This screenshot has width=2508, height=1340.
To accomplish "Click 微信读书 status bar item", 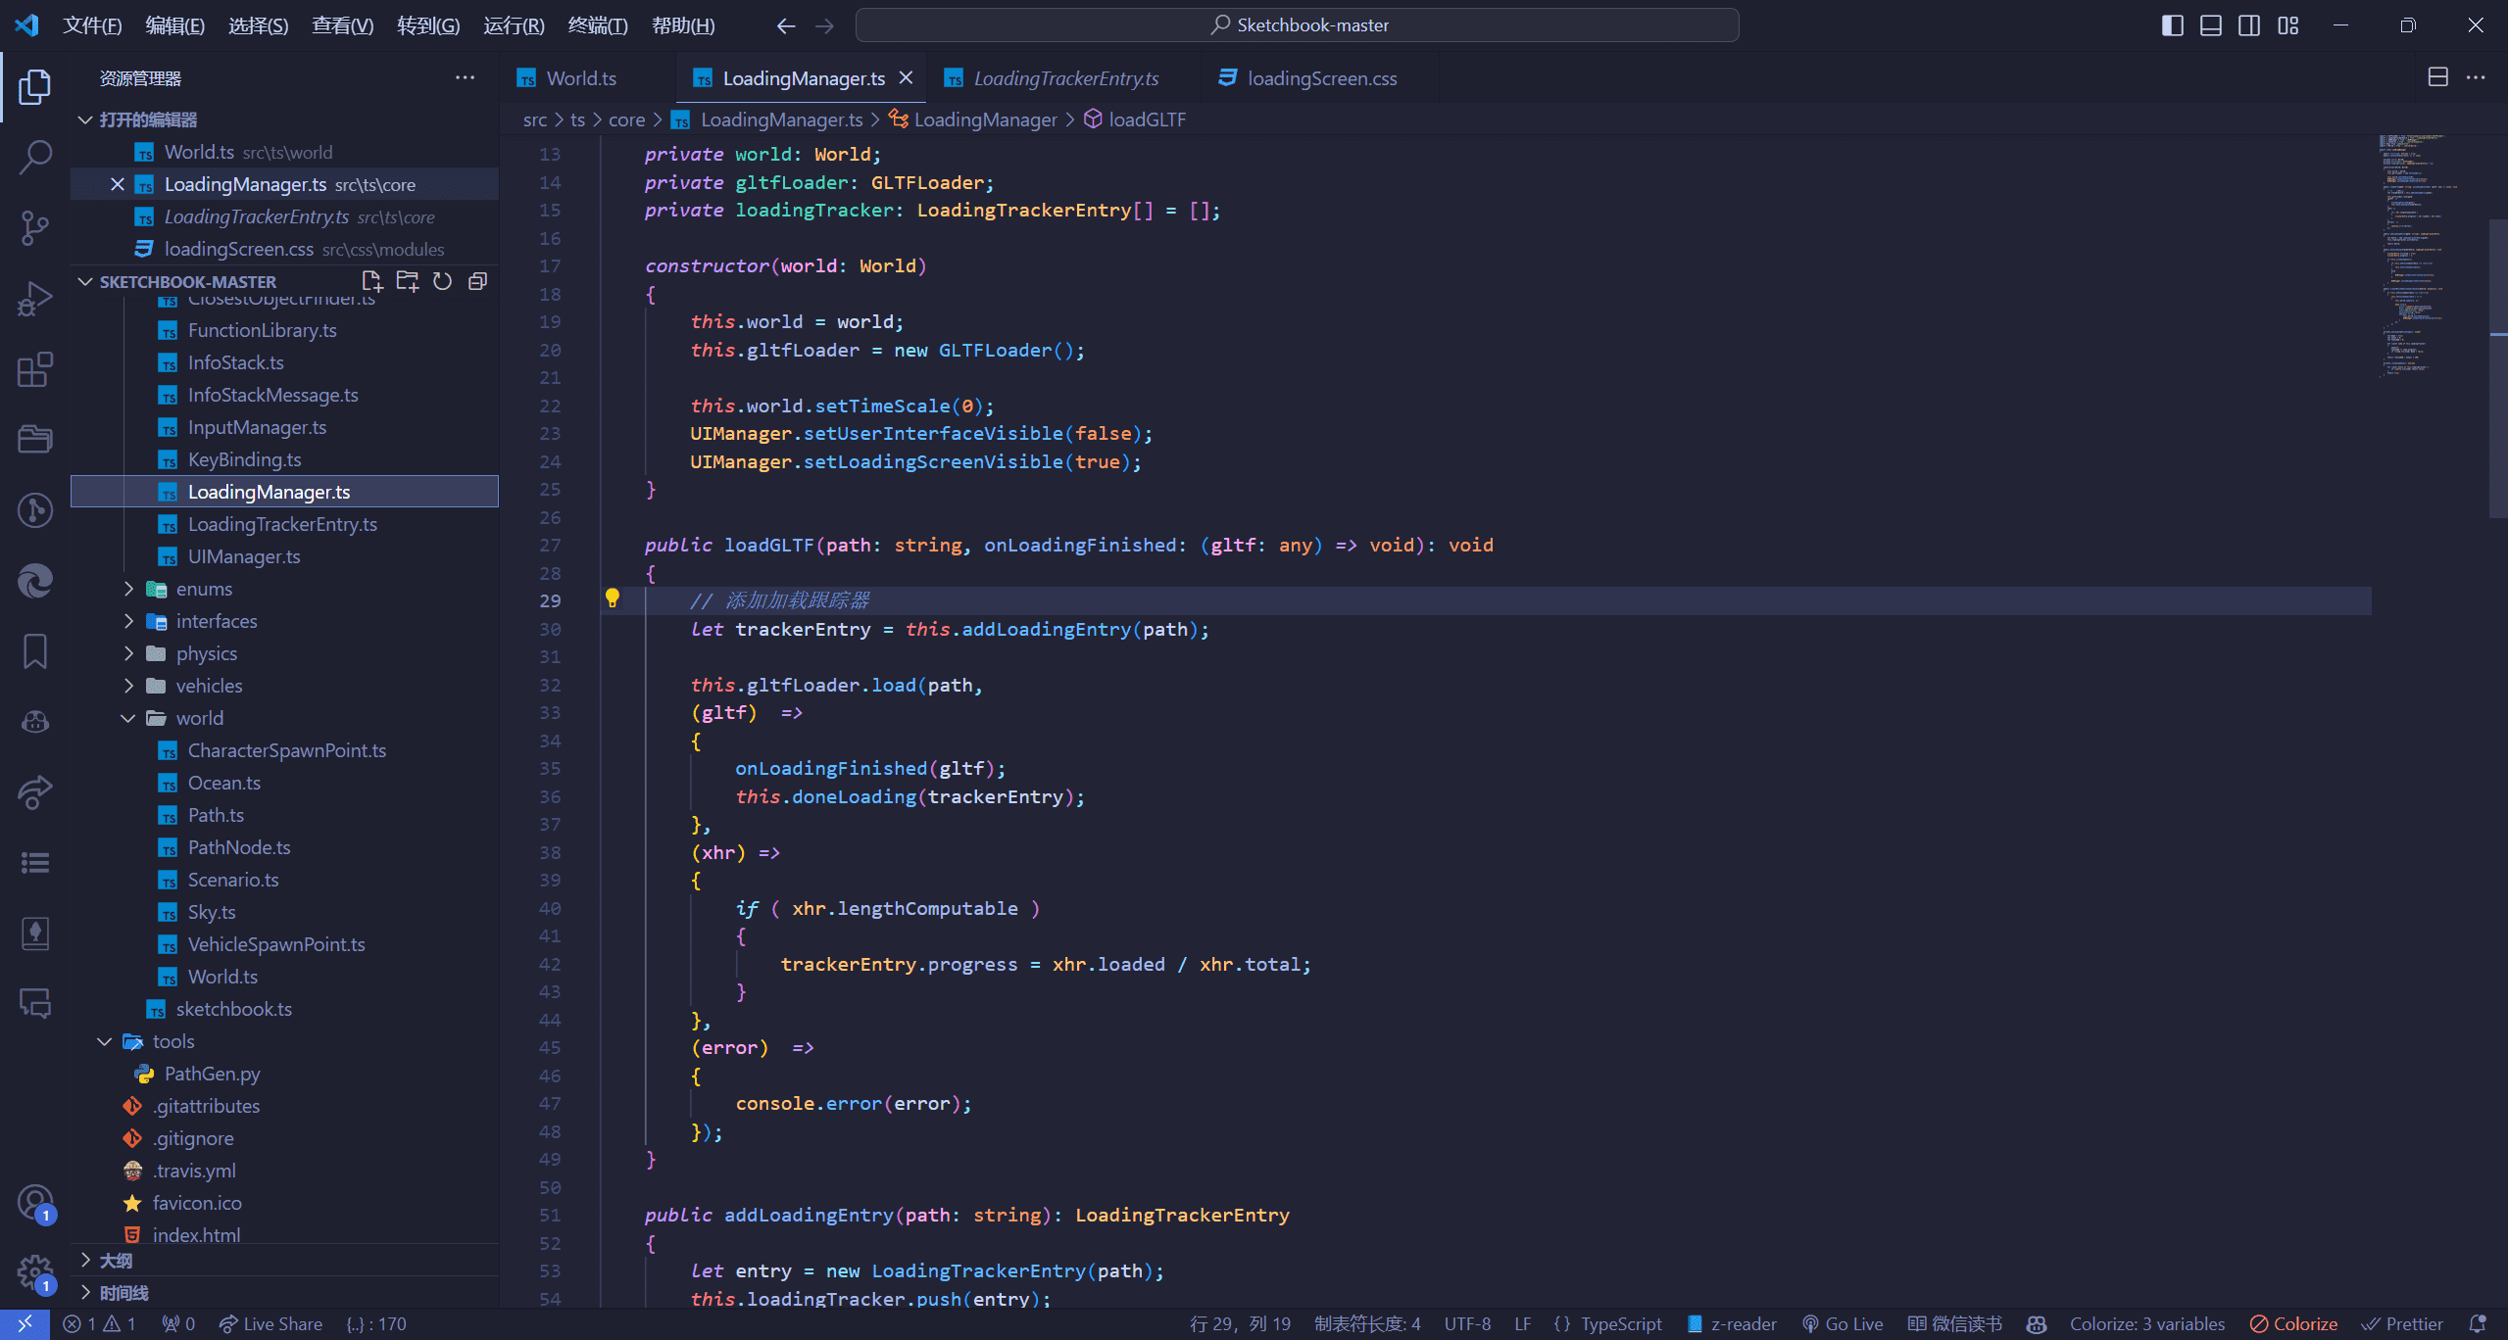I will 1954,1323.
